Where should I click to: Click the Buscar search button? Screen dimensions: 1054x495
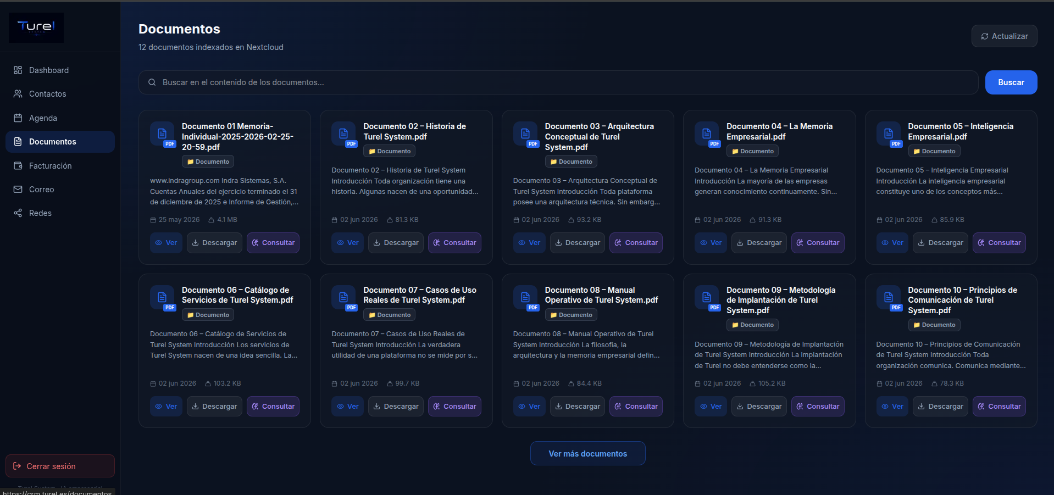pyautogui.click(x=1011, y=82)
